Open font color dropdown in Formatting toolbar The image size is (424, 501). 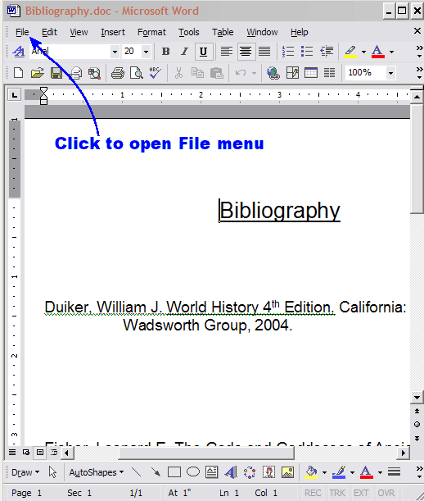[x=391, y=52]
